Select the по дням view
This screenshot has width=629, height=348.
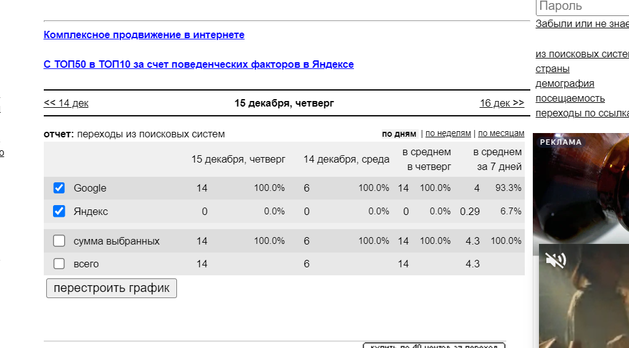[399, 134]
